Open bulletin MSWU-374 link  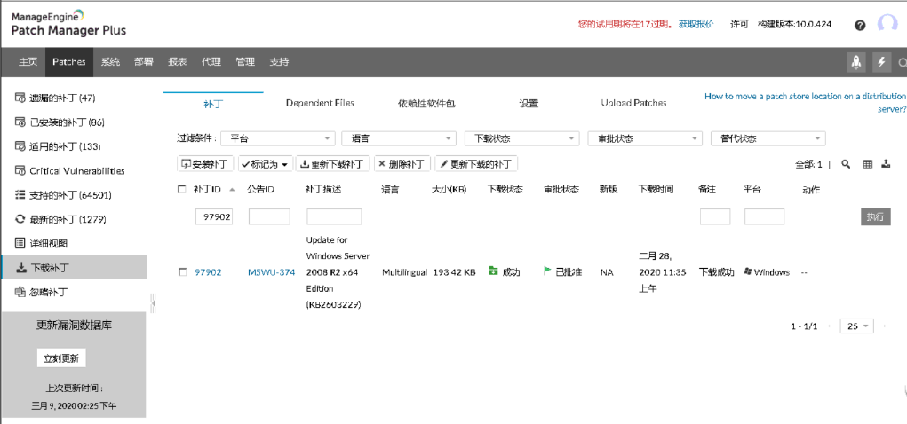[271, 272]
